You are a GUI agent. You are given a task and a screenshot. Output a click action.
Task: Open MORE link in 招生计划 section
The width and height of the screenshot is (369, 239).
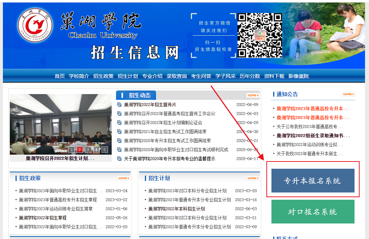tap(253, 178)
